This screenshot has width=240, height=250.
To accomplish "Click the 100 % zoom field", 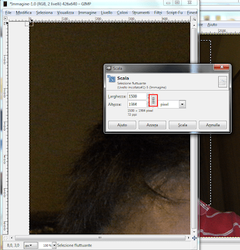I will click(x=46, y=246).
